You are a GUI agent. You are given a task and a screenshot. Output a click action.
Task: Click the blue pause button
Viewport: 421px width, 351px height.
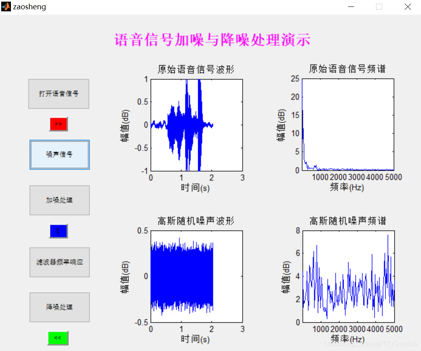58,231
